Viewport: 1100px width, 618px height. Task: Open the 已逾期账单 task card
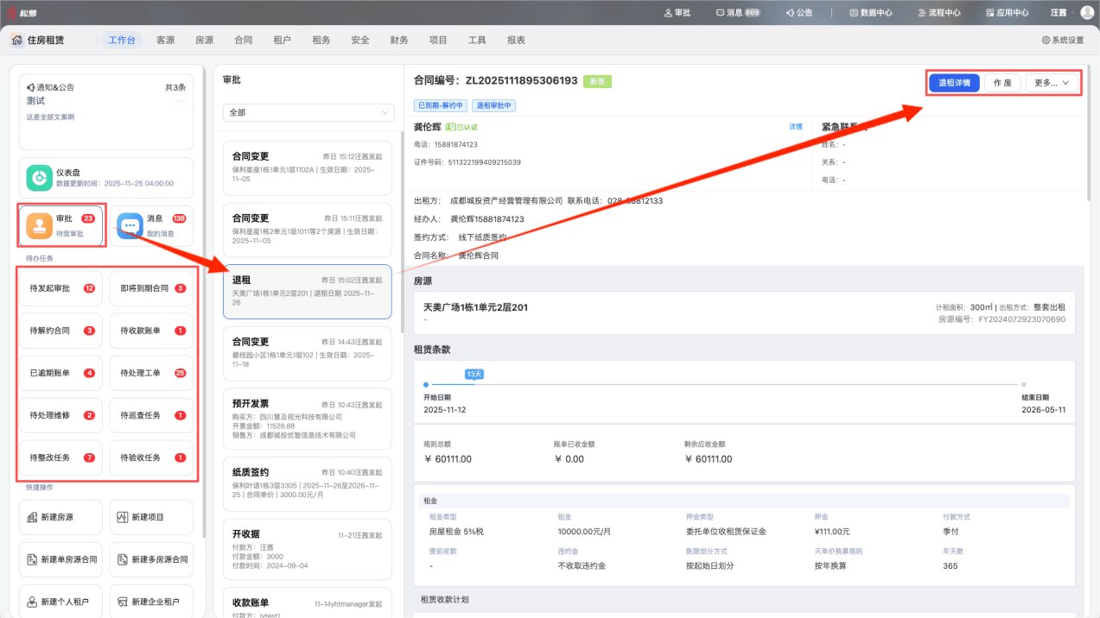[x=60, y=373]
